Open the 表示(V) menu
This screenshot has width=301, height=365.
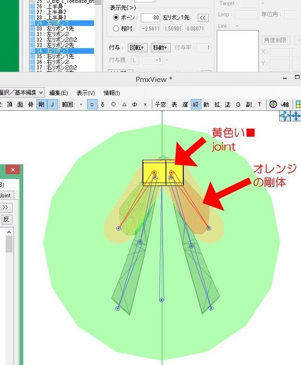(86, 93)
